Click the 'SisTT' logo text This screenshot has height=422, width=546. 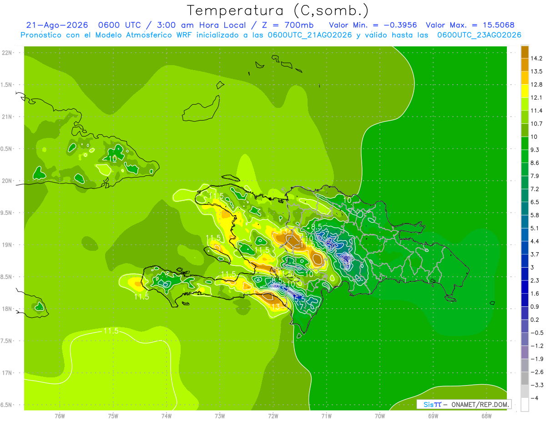(432, 404)
